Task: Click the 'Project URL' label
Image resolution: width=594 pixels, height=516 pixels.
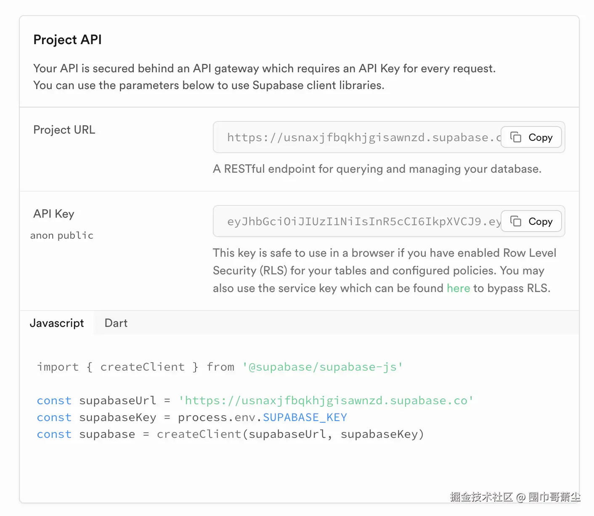Action: [x=64, y=130]
